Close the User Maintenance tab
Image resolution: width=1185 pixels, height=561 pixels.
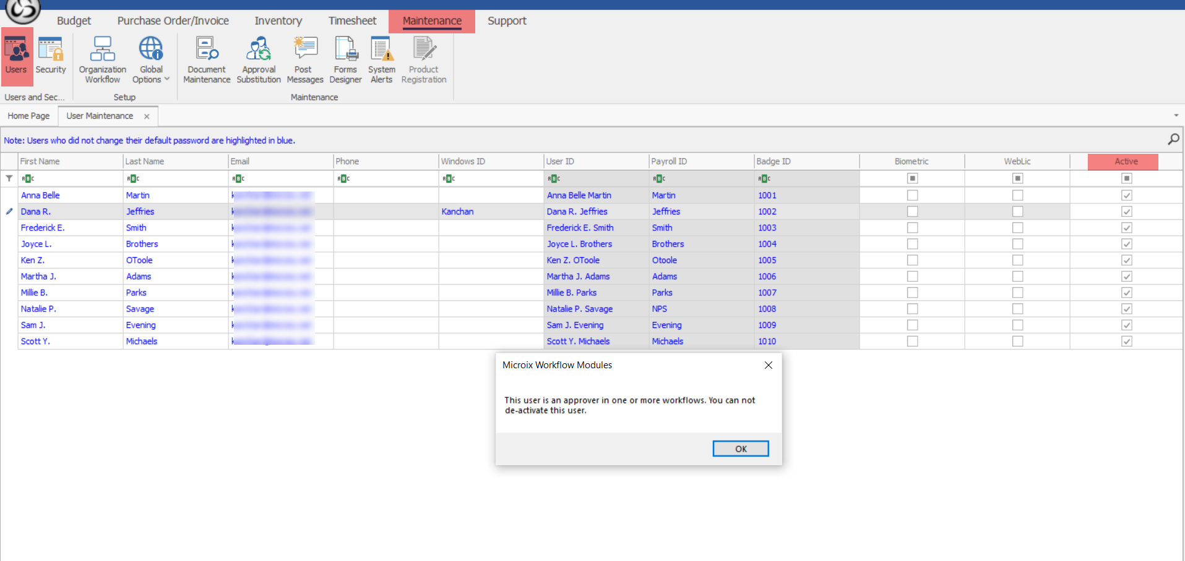tap(147, 116)
